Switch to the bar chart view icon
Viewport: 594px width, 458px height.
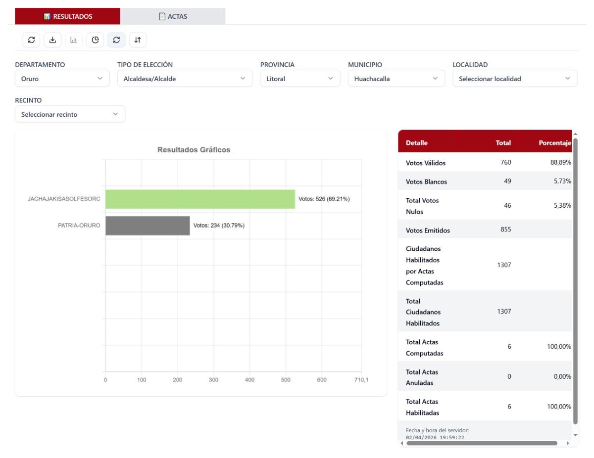74,40
